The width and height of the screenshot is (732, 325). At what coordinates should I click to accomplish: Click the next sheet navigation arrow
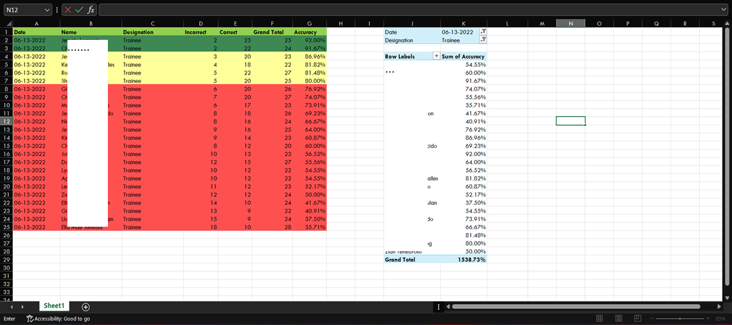(23, 307)
